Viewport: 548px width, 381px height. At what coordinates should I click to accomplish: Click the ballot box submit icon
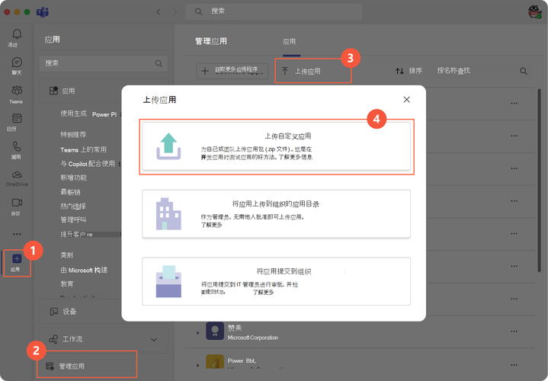point(168,281)
